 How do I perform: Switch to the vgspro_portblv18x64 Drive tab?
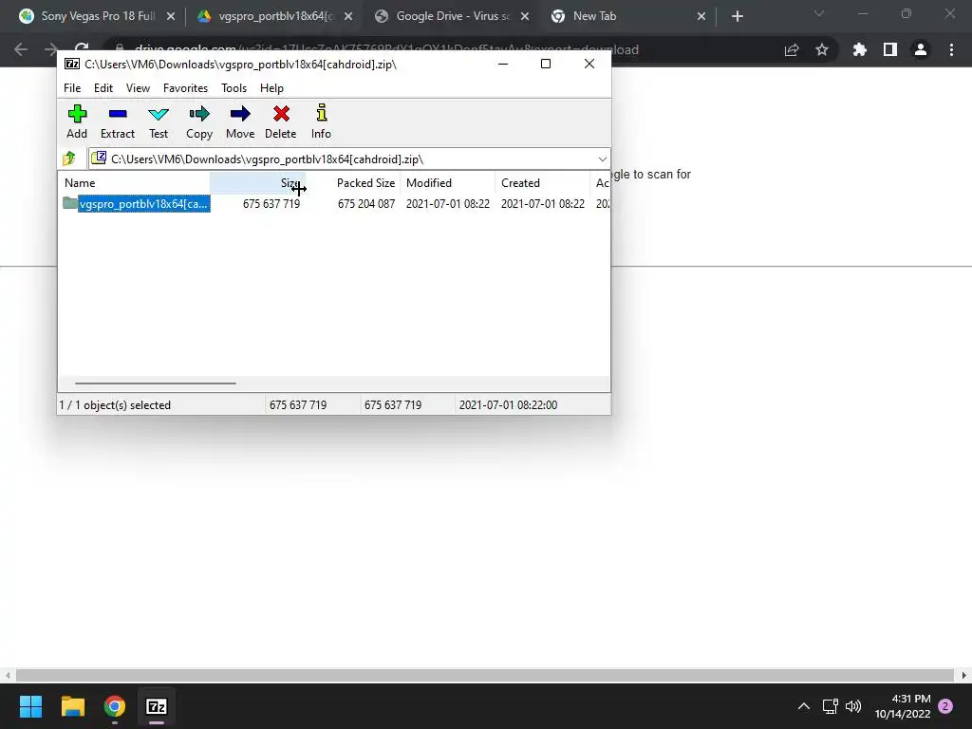(275, 16)
